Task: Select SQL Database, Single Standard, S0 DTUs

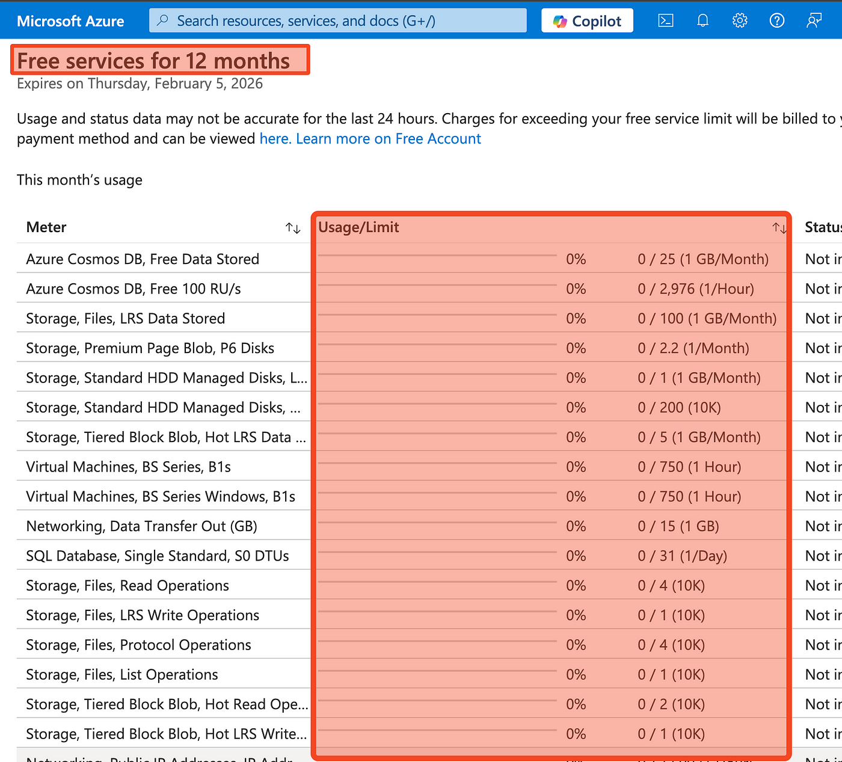Action: tap(158, 556)
